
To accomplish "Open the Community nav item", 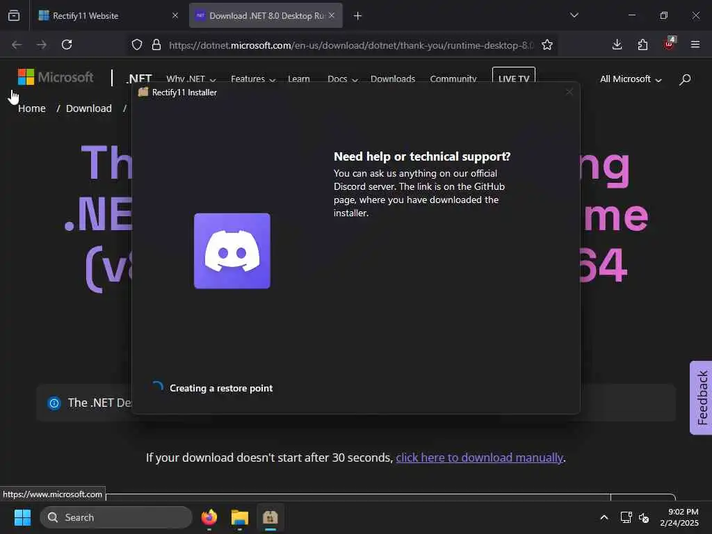I will [x=453, y=79].
